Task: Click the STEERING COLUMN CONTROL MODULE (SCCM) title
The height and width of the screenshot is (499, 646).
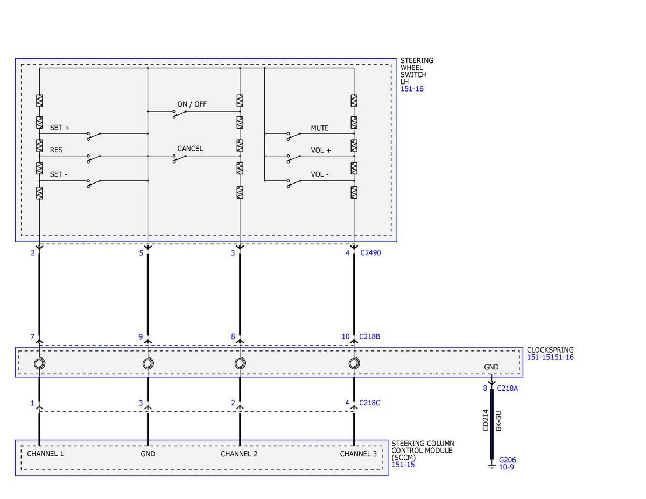Action: (423, 451)
